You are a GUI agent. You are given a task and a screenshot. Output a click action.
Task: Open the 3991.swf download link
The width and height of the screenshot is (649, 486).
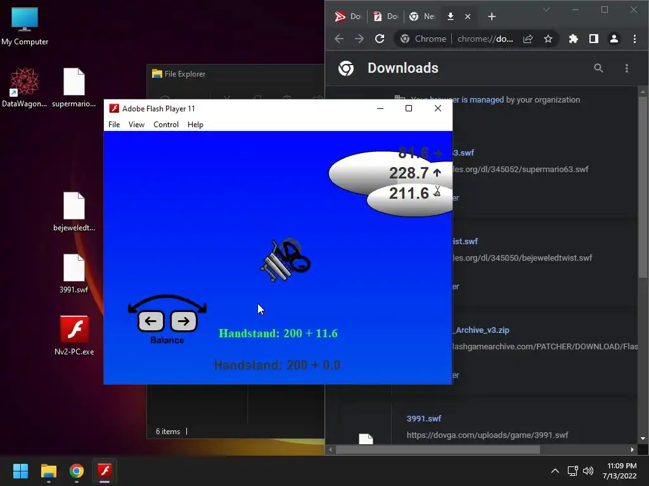[424, 419]
